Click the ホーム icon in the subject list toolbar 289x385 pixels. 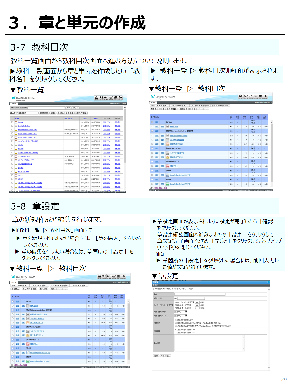click(97, 98)
